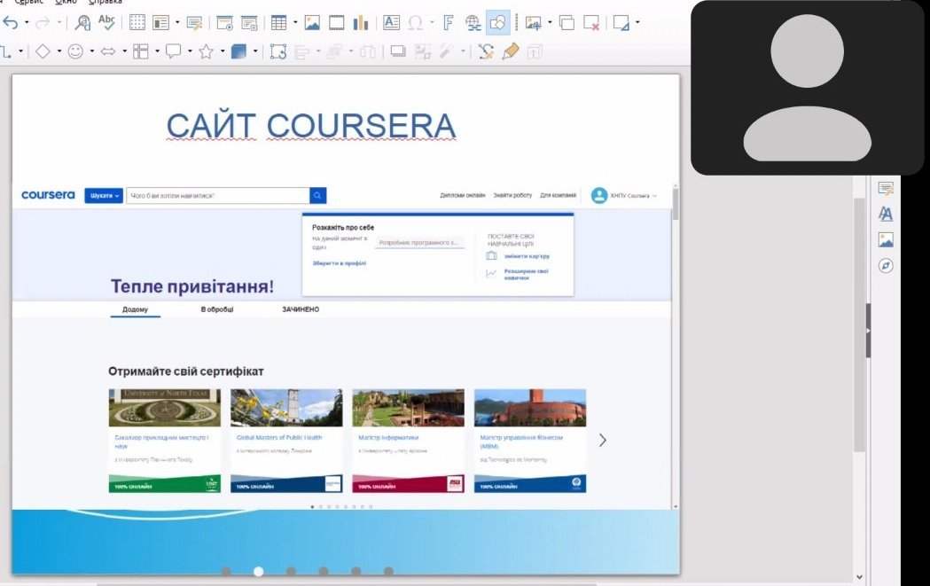
Task: Toggle extrusion on the shape
Action: (535, 51)
